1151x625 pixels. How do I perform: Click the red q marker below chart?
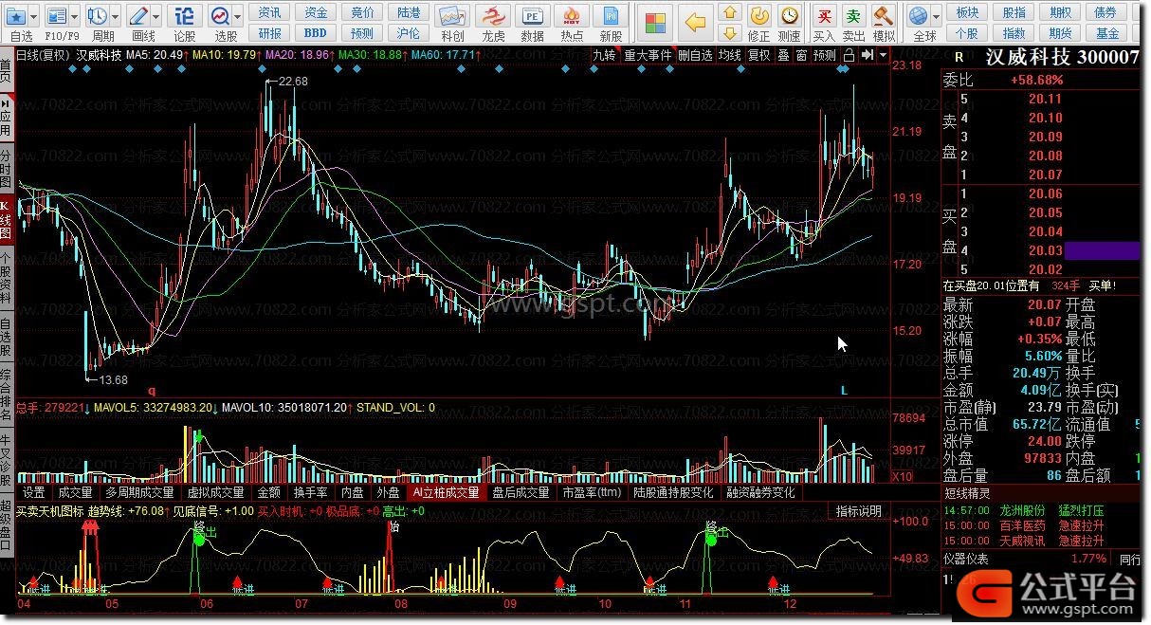click(150, 391)
